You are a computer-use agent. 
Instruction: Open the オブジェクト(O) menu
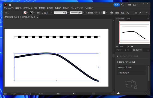30,8
